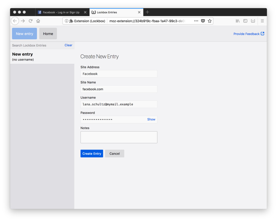The height and width of the screenshot is (221, 277).
Task: Cancel creating the new entry
Action: pyautogui.click(x=114, y=154)
